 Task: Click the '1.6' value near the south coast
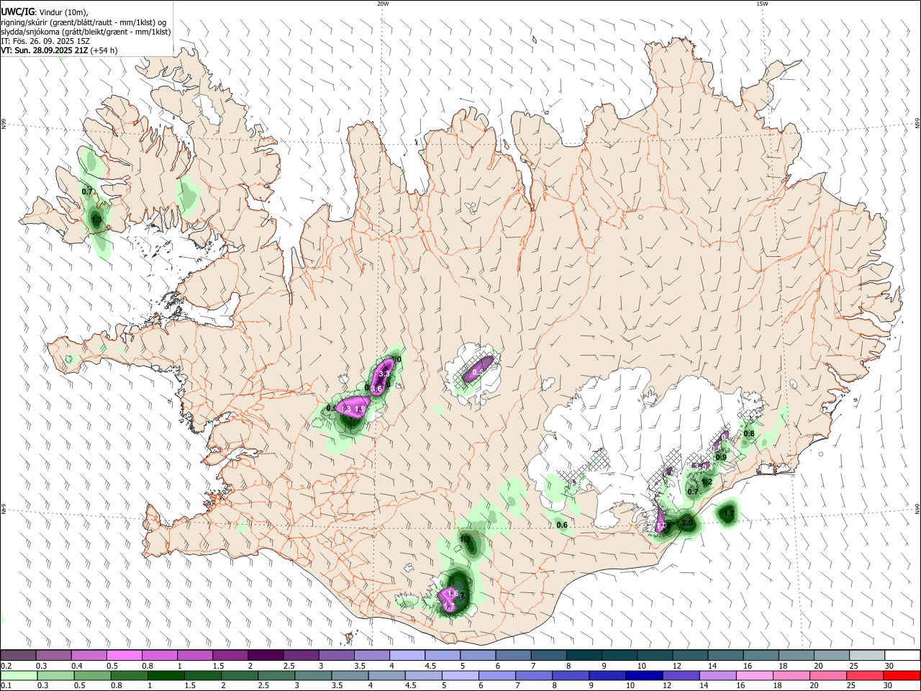pos(453,593)
